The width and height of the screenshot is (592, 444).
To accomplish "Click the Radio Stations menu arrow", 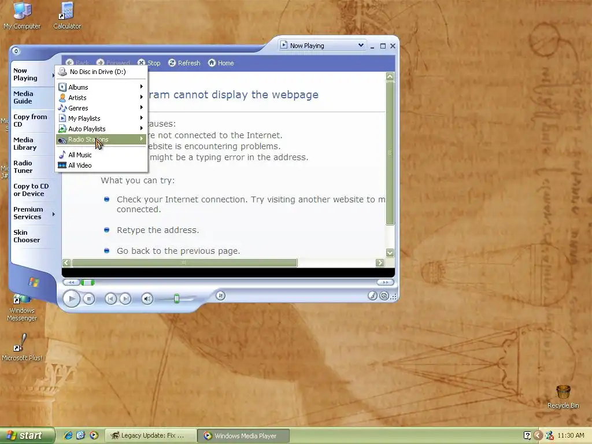I will pyautogui.click(x=141, y=139).
